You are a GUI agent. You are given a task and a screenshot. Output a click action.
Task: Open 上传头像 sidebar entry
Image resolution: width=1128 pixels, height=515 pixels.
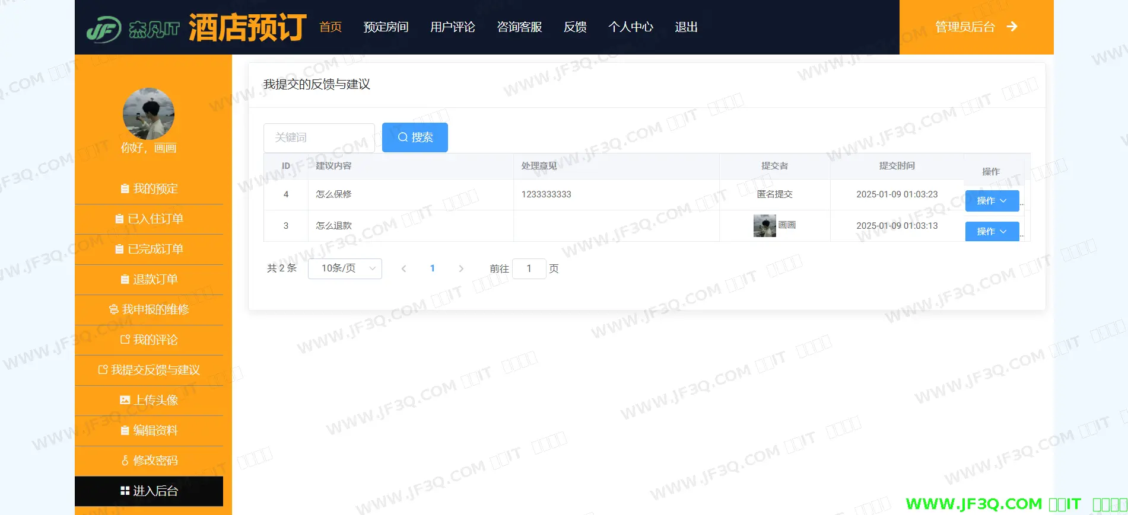[x=149, y=400]
